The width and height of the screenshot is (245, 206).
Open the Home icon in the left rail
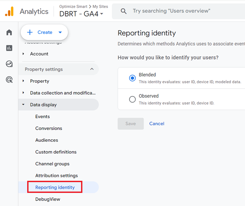(x=9, y=33)
